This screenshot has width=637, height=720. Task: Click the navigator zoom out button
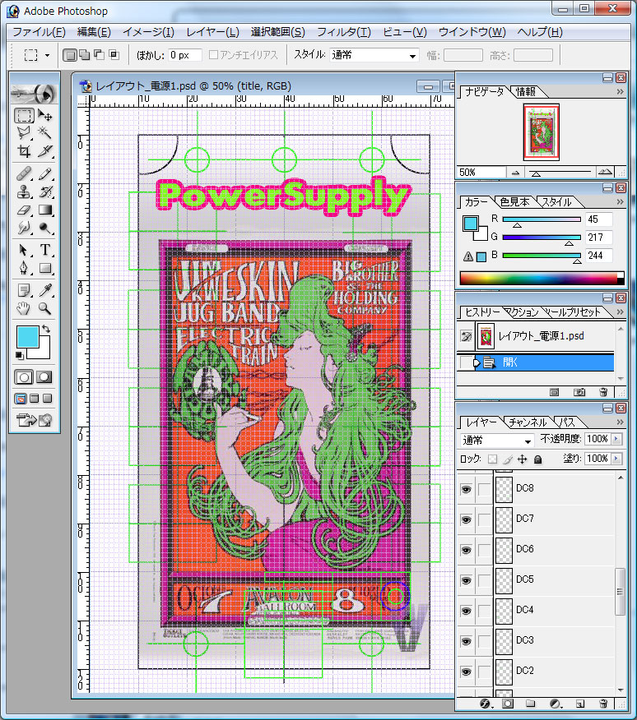click(515, 173)
